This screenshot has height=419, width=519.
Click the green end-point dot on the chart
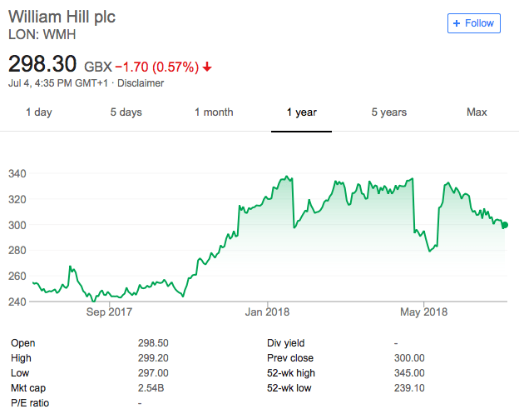pyautogui.click(x=504, y=226)
